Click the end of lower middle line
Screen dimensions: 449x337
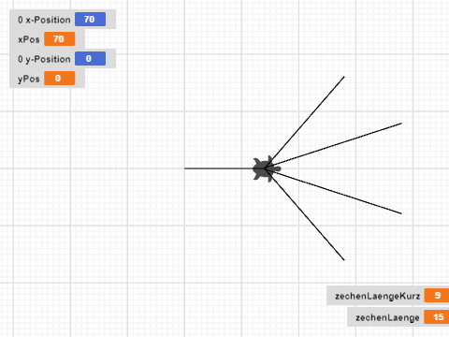click(401, 213)
